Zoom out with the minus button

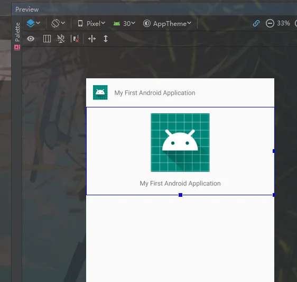point(270,23)
